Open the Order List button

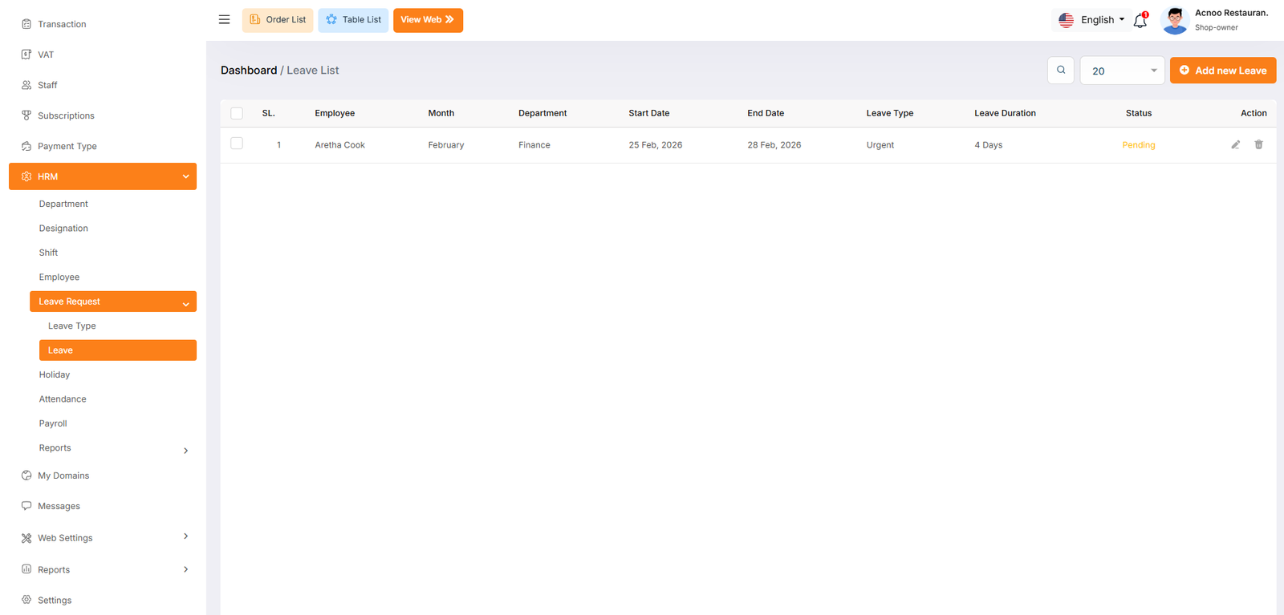tap(278, 20)
